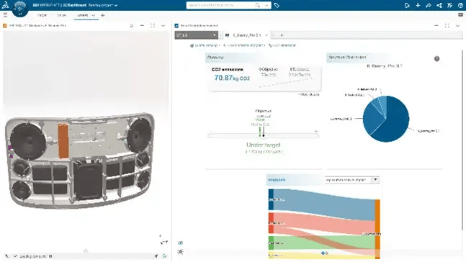This screenshot has width=466, height=262.
Task: Click the blue page indicator dot under the Sankey
Action: pos(323,253)
